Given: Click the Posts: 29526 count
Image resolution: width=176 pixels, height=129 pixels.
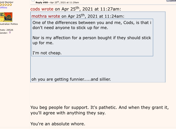Looking at the screenshot, I should 6,30.
